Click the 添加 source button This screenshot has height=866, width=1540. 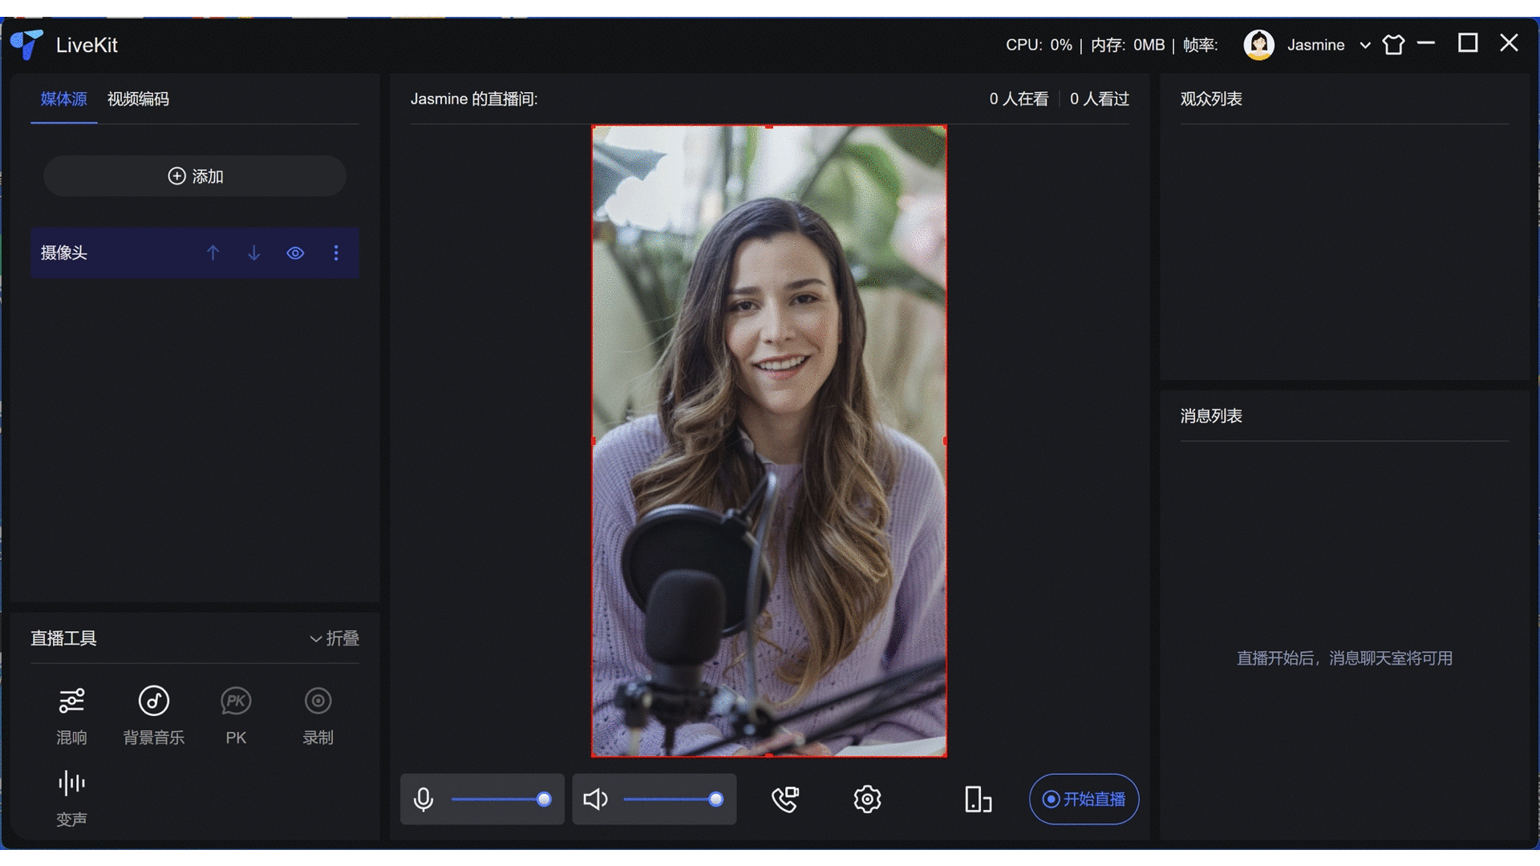[x=195, y=176]
